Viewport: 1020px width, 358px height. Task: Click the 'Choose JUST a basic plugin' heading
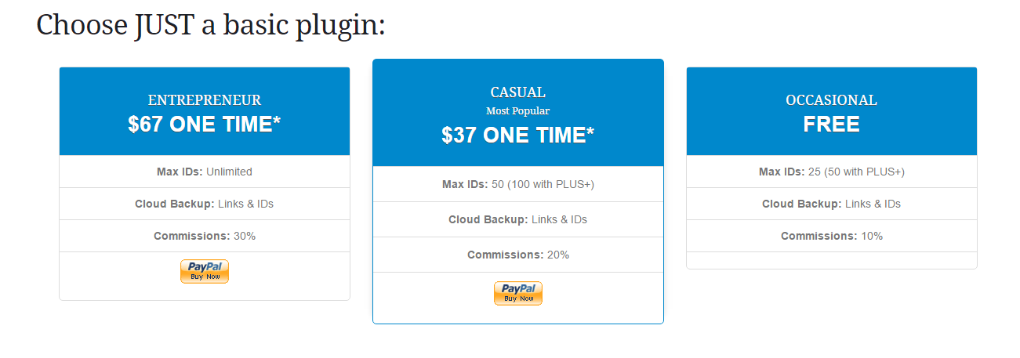point(211,25)
